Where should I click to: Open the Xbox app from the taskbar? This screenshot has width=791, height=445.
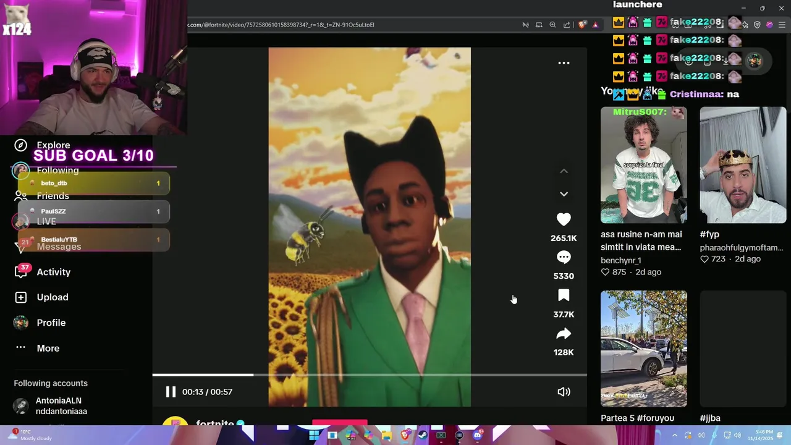coord(441,435)
